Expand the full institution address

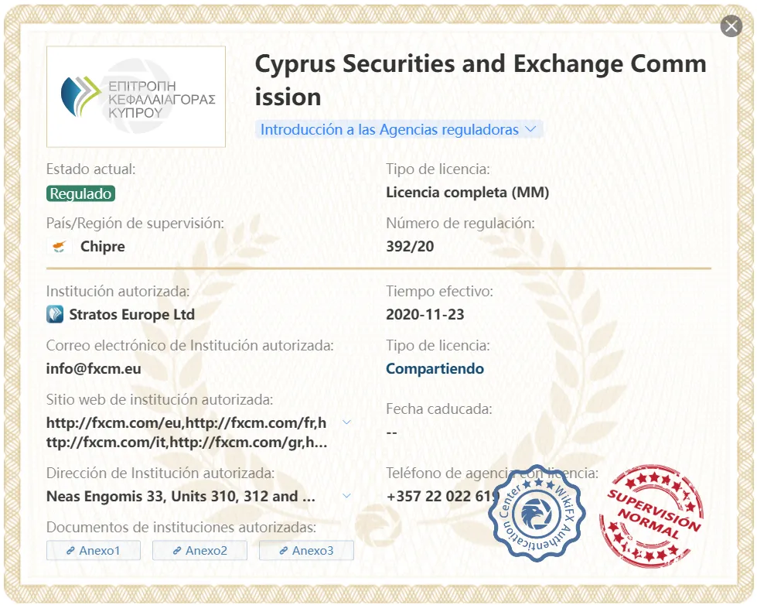(346, 496)
